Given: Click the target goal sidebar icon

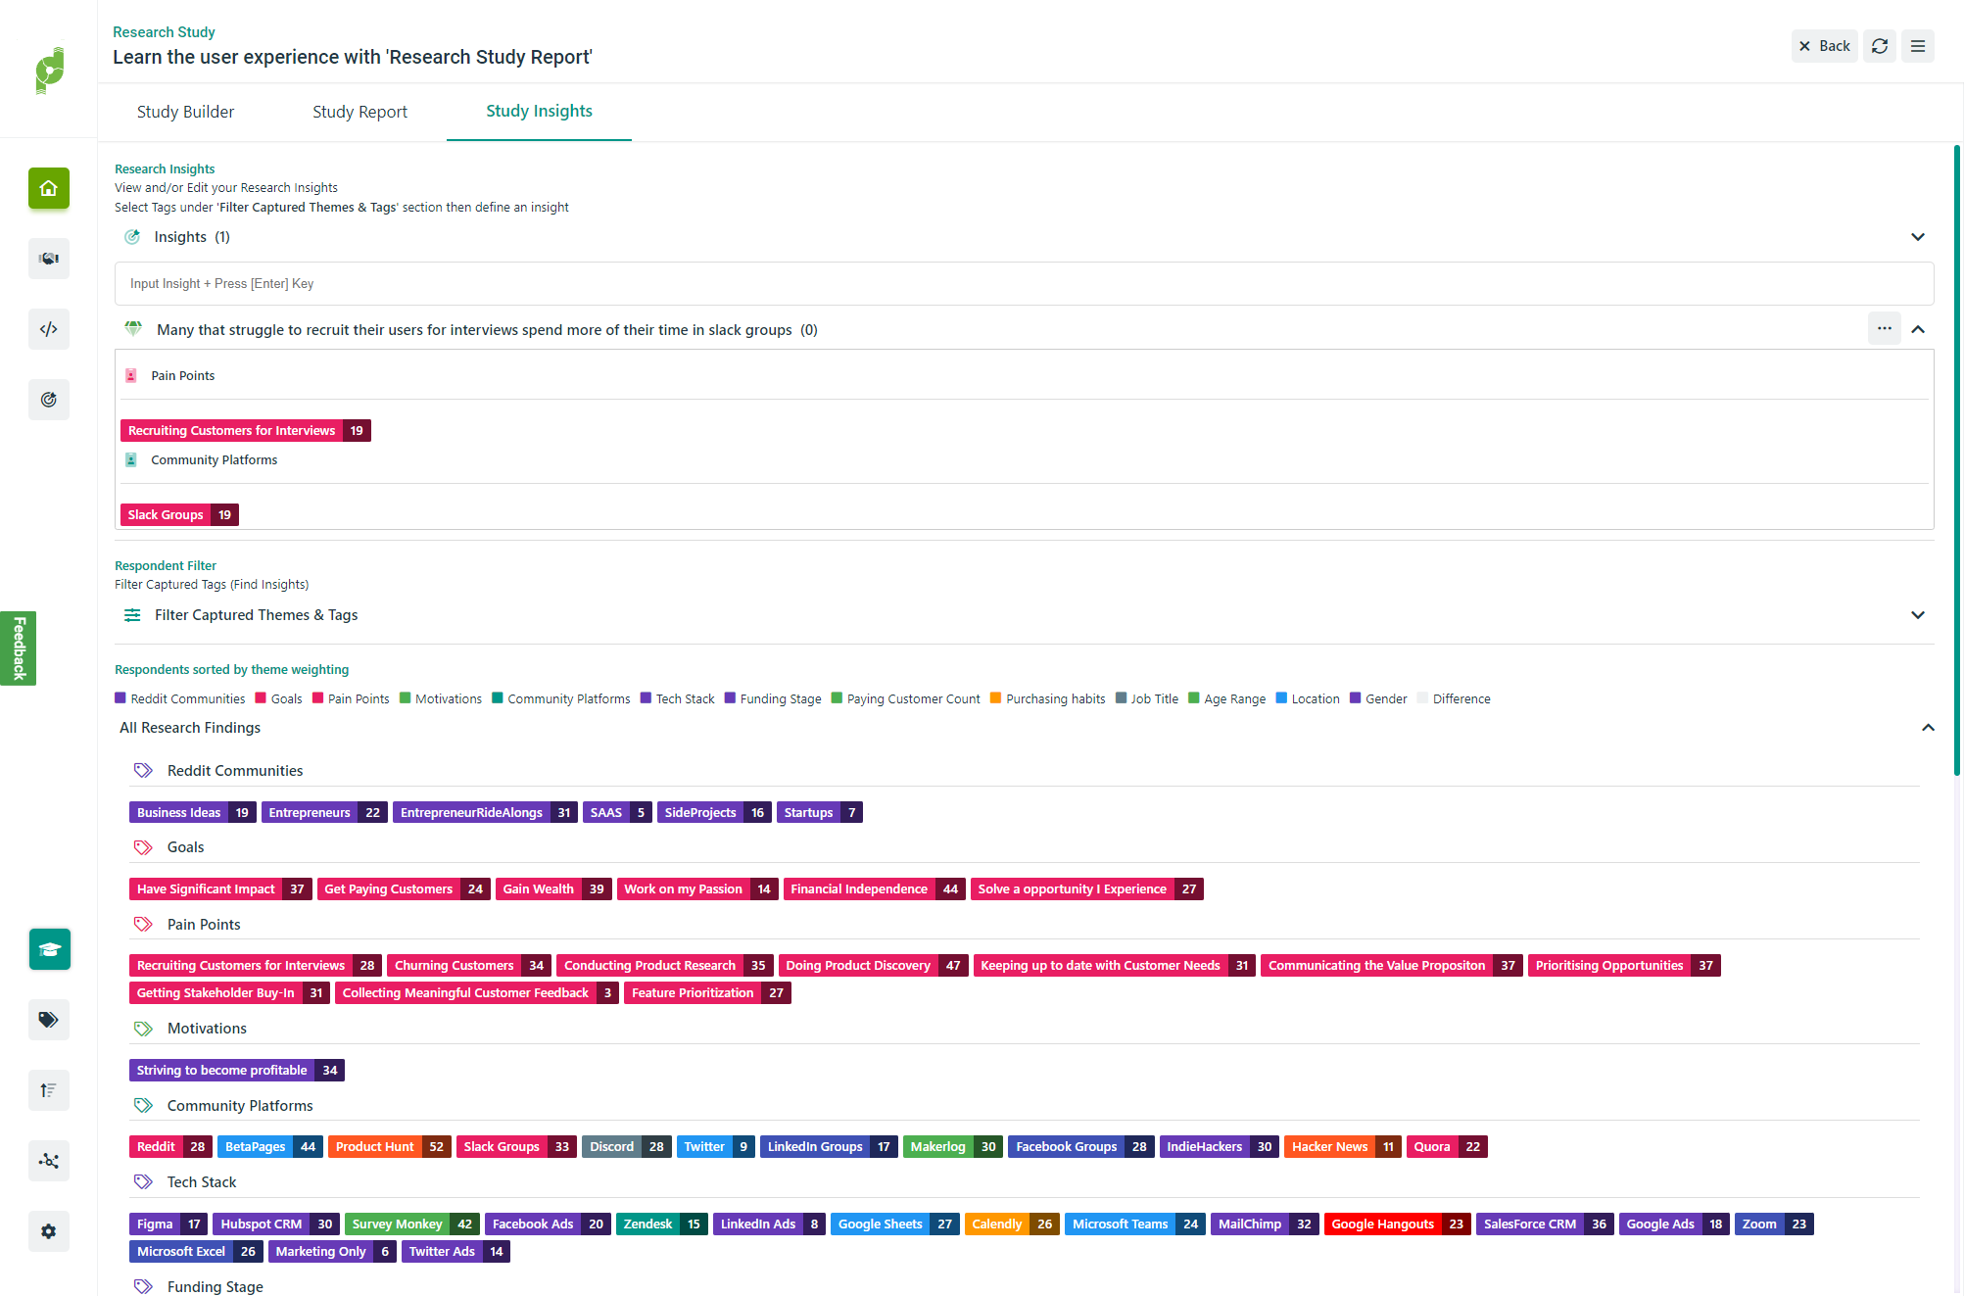Looking at the screenshot, I should (49, 400).
